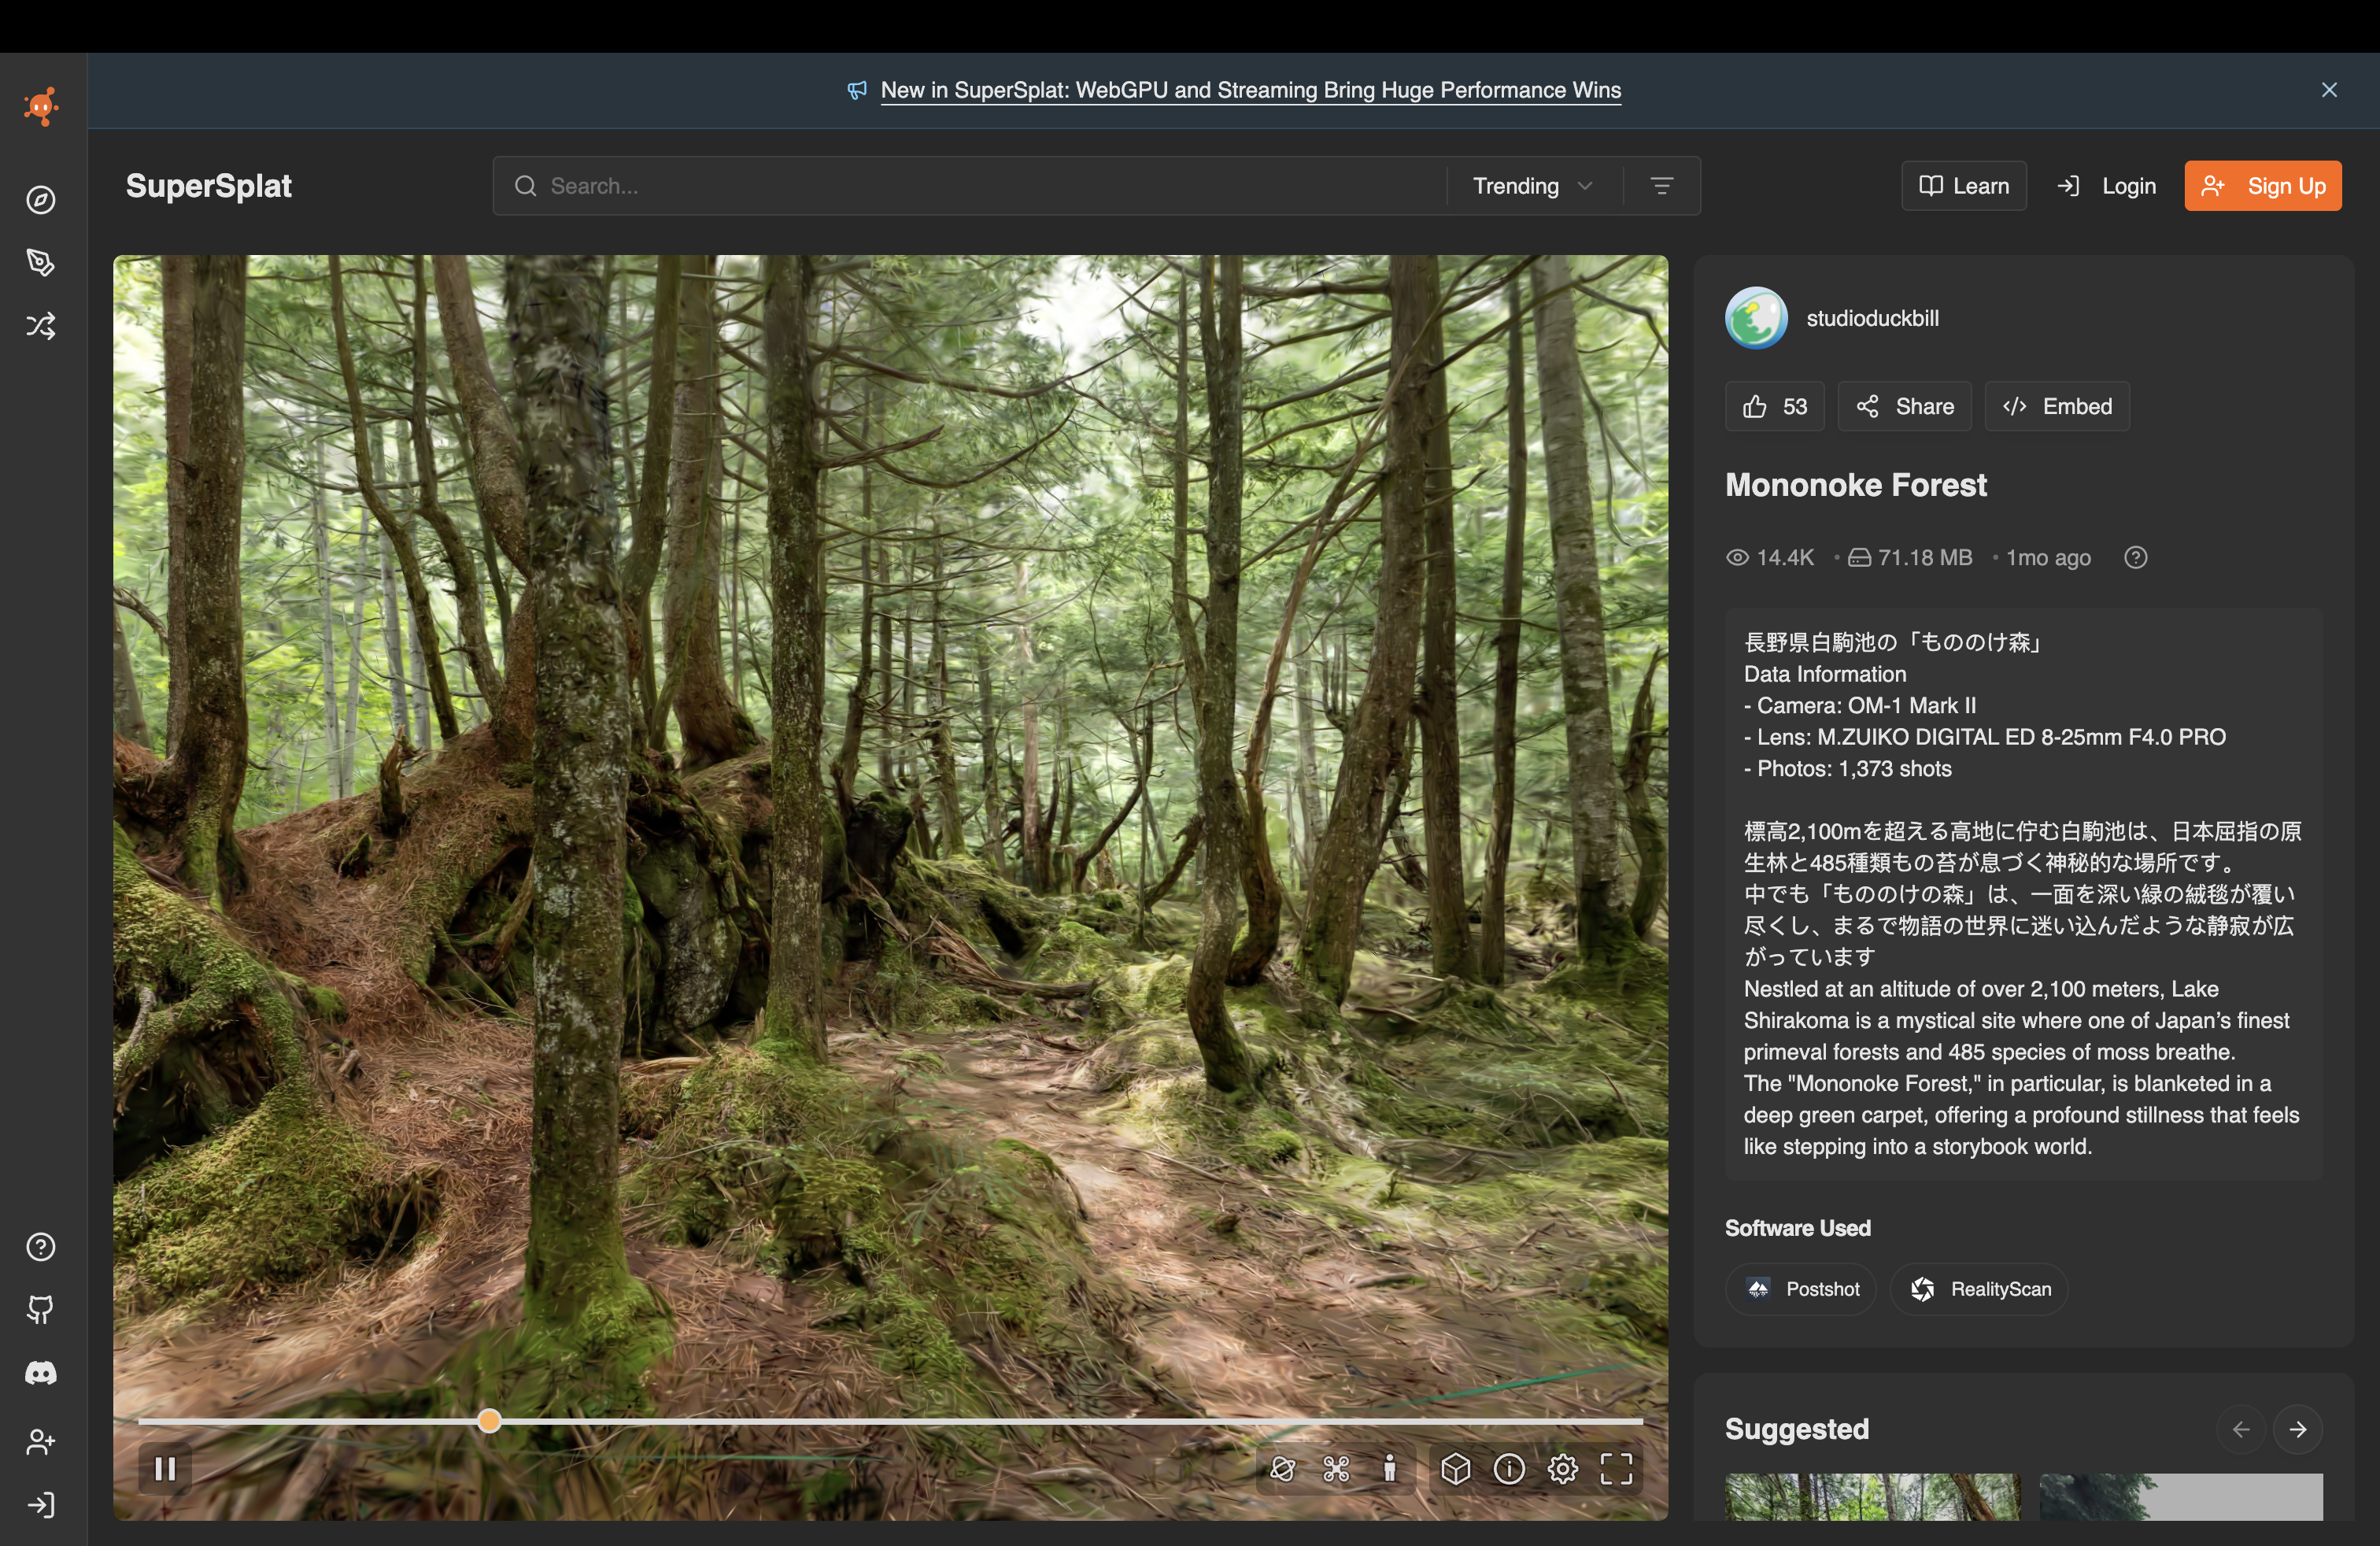This screenshot has height=1546, width=2380.
Task: Click the help icon beside 1mo ago
Action: [2136, 557]
